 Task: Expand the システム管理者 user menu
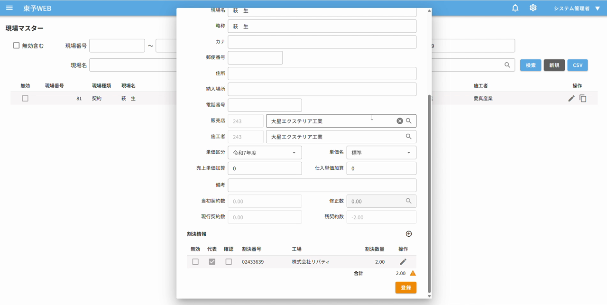[577, 8]
